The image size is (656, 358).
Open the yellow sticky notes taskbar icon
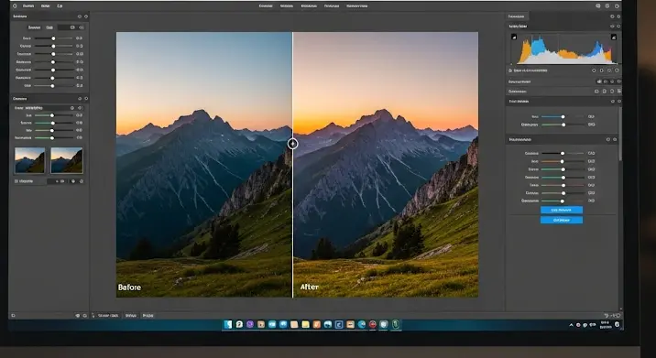point(306,324)
